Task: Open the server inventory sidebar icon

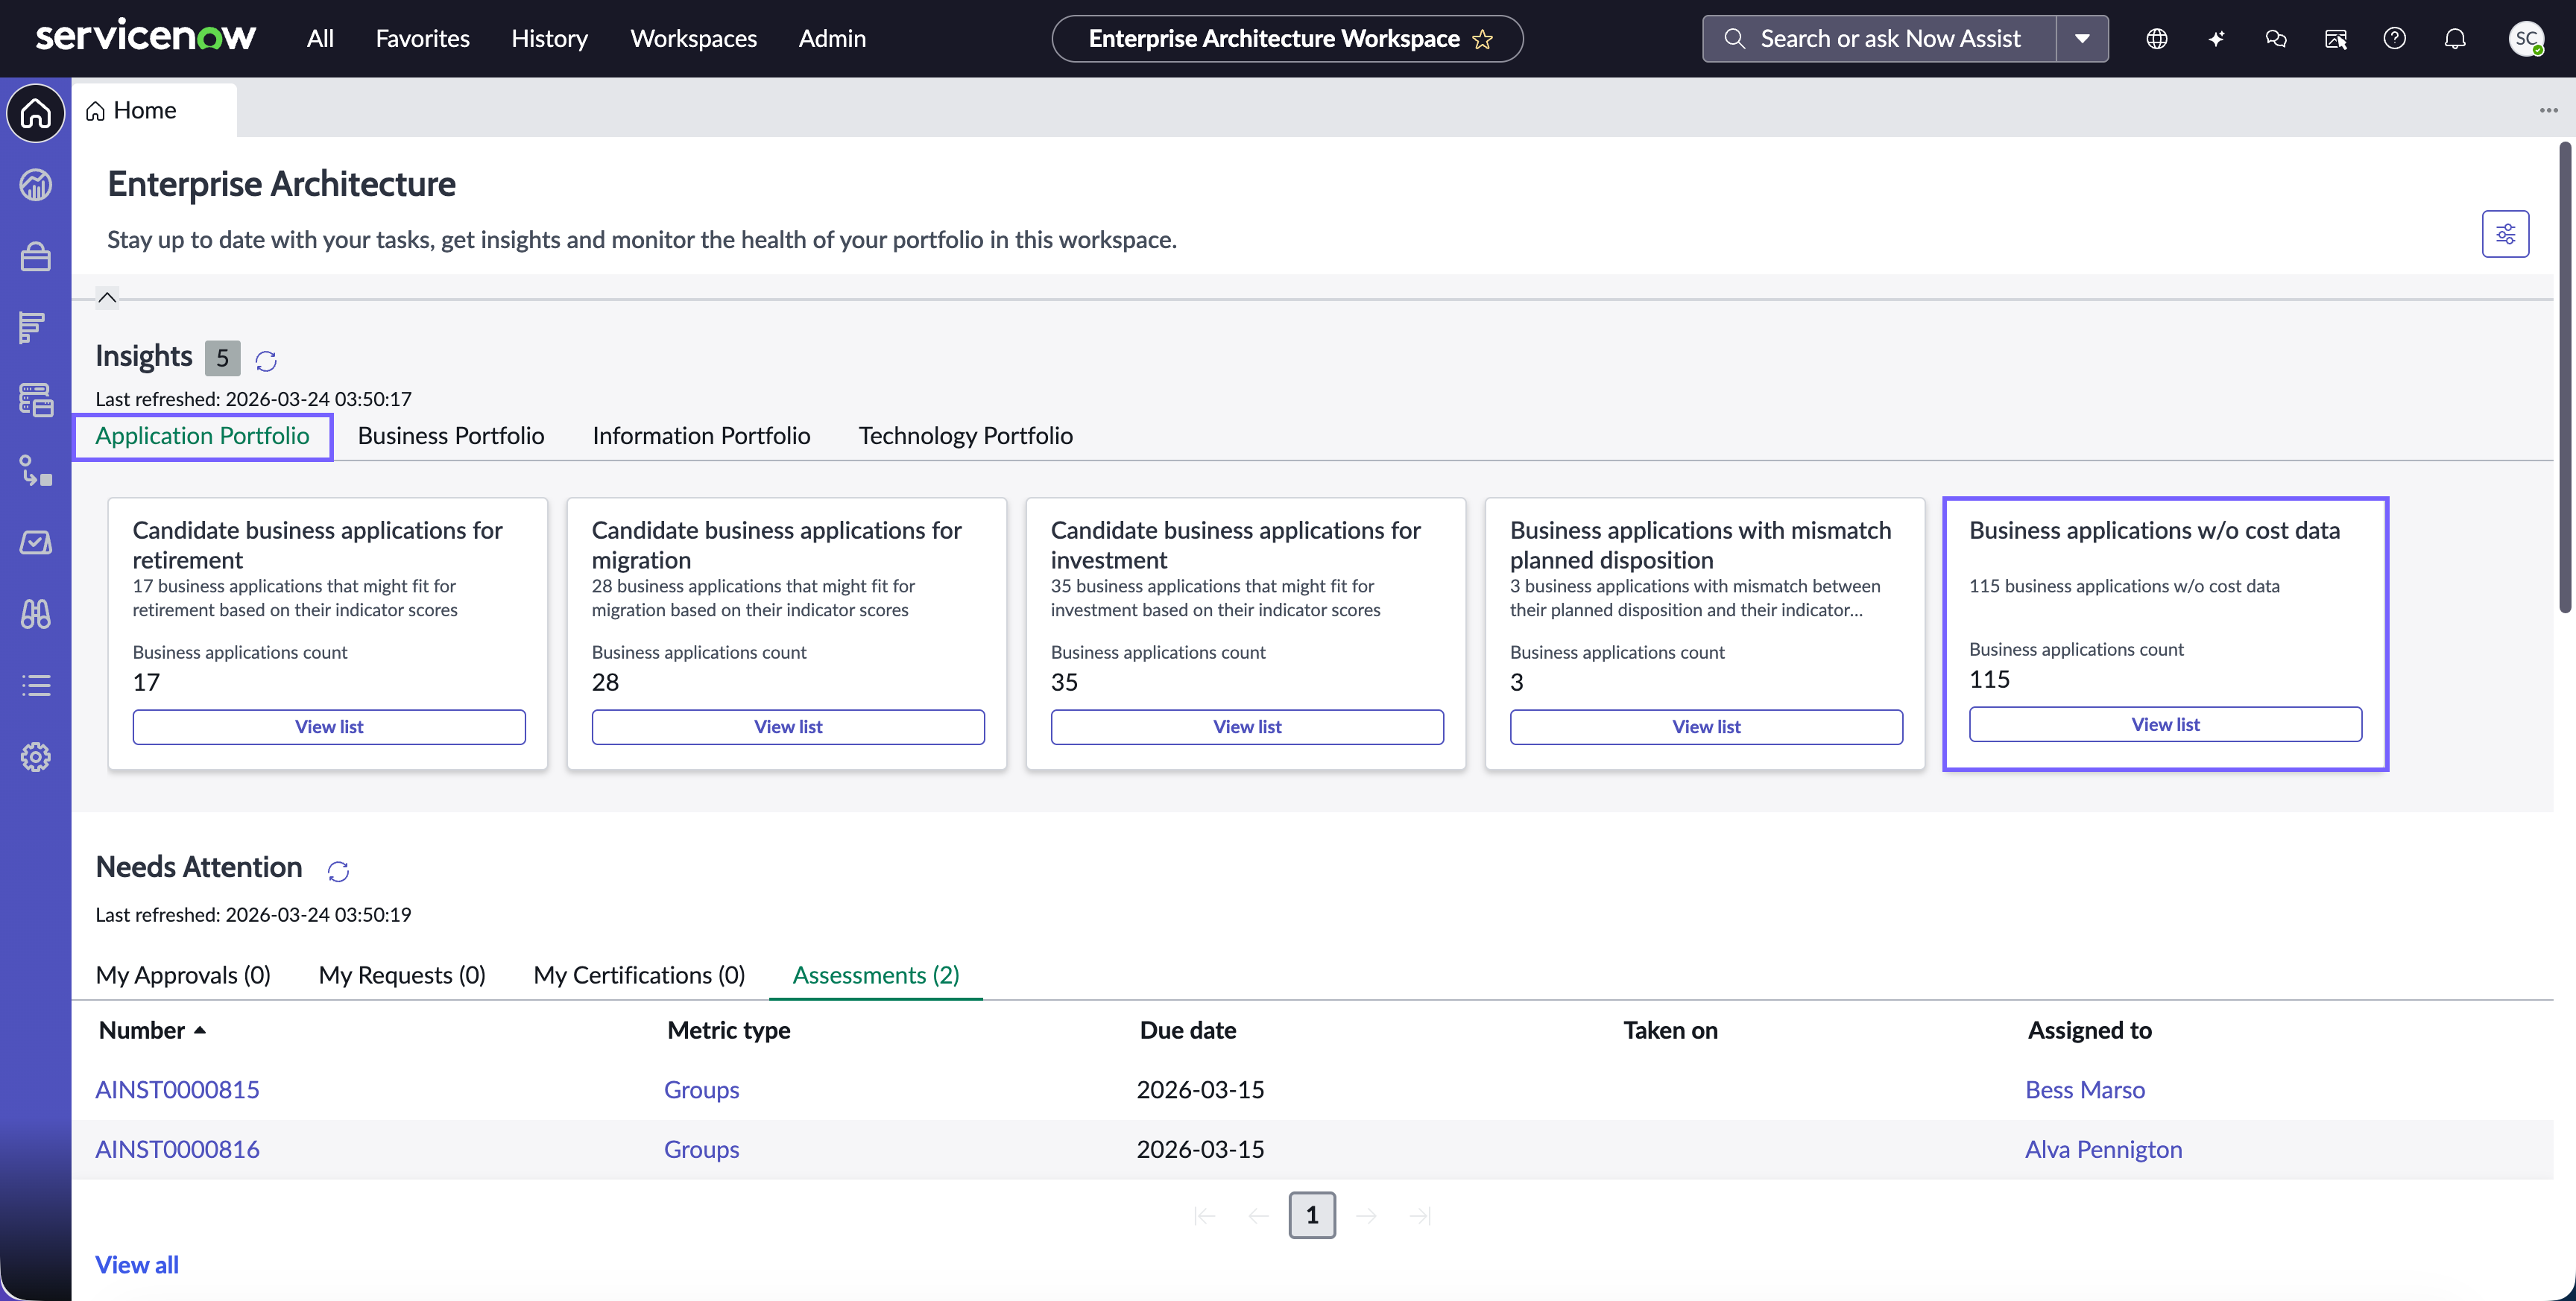Action: [36, 400]
